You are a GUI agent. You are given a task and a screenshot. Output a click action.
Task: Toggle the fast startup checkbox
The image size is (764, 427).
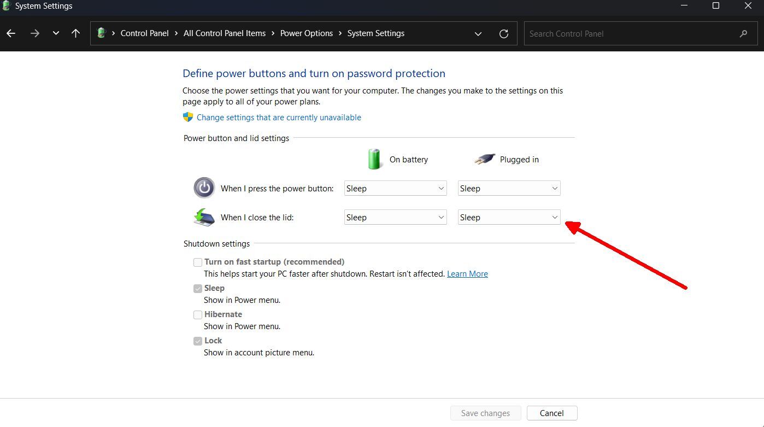[x=198, y=262]
